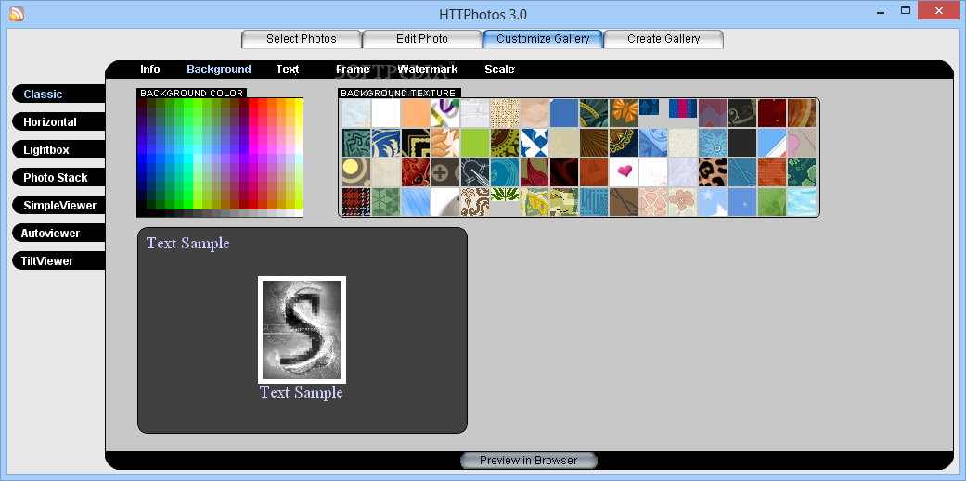This screenshot has height=481, width=966.
Task: Select the camouflage texture tile
Action: point(565,202)
